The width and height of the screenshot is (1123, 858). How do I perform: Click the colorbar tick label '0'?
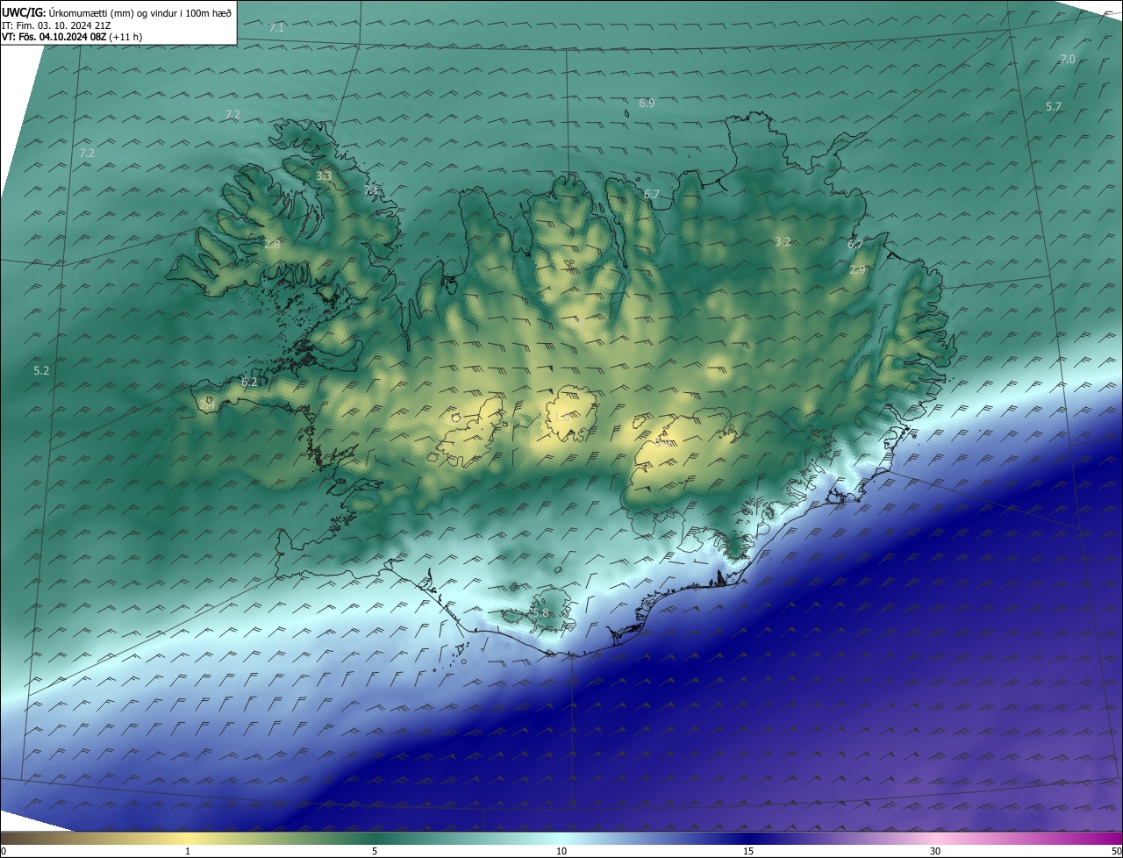click(4, 851)
